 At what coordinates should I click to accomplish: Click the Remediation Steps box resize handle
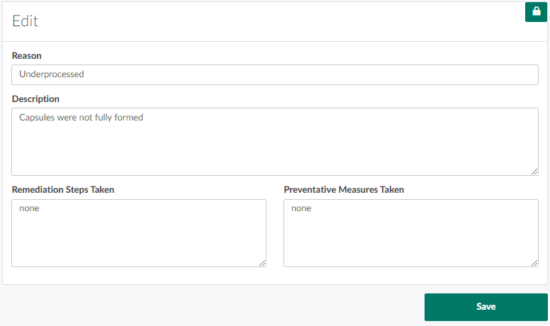click(x=262, y=263)
